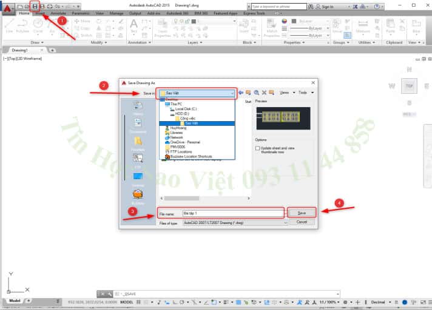Click the color wheel object color icon

coord(285,21)
